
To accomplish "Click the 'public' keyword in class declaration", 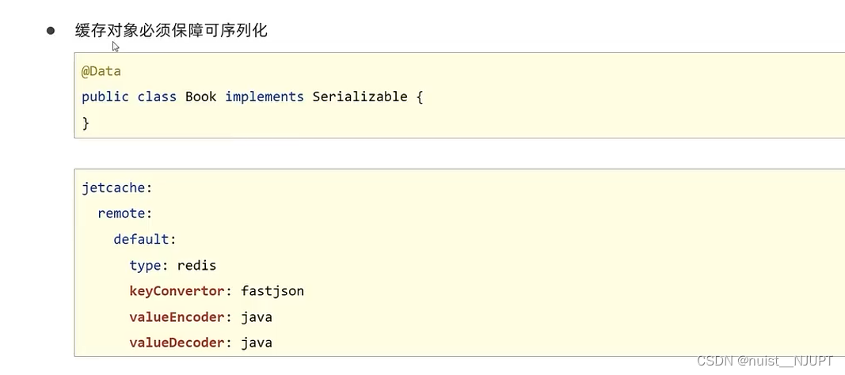I will pyautogui.click(x=105, y=97).
